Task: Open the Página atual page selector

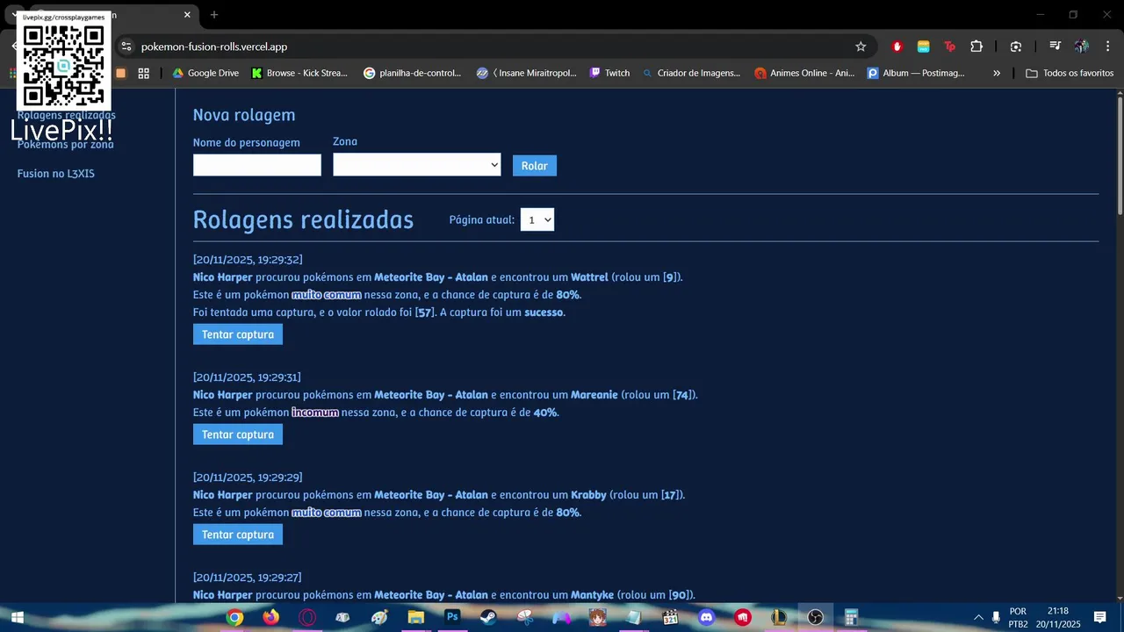Action: pos(537,219)
